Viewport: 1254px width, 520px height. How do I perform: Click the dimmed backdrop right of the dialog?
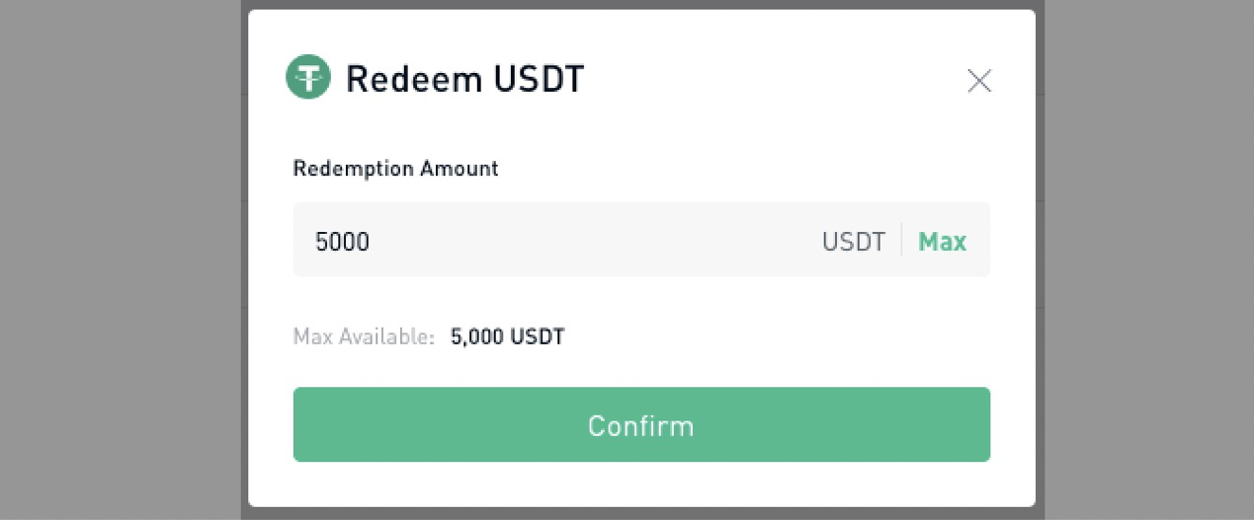(1148, 260)
